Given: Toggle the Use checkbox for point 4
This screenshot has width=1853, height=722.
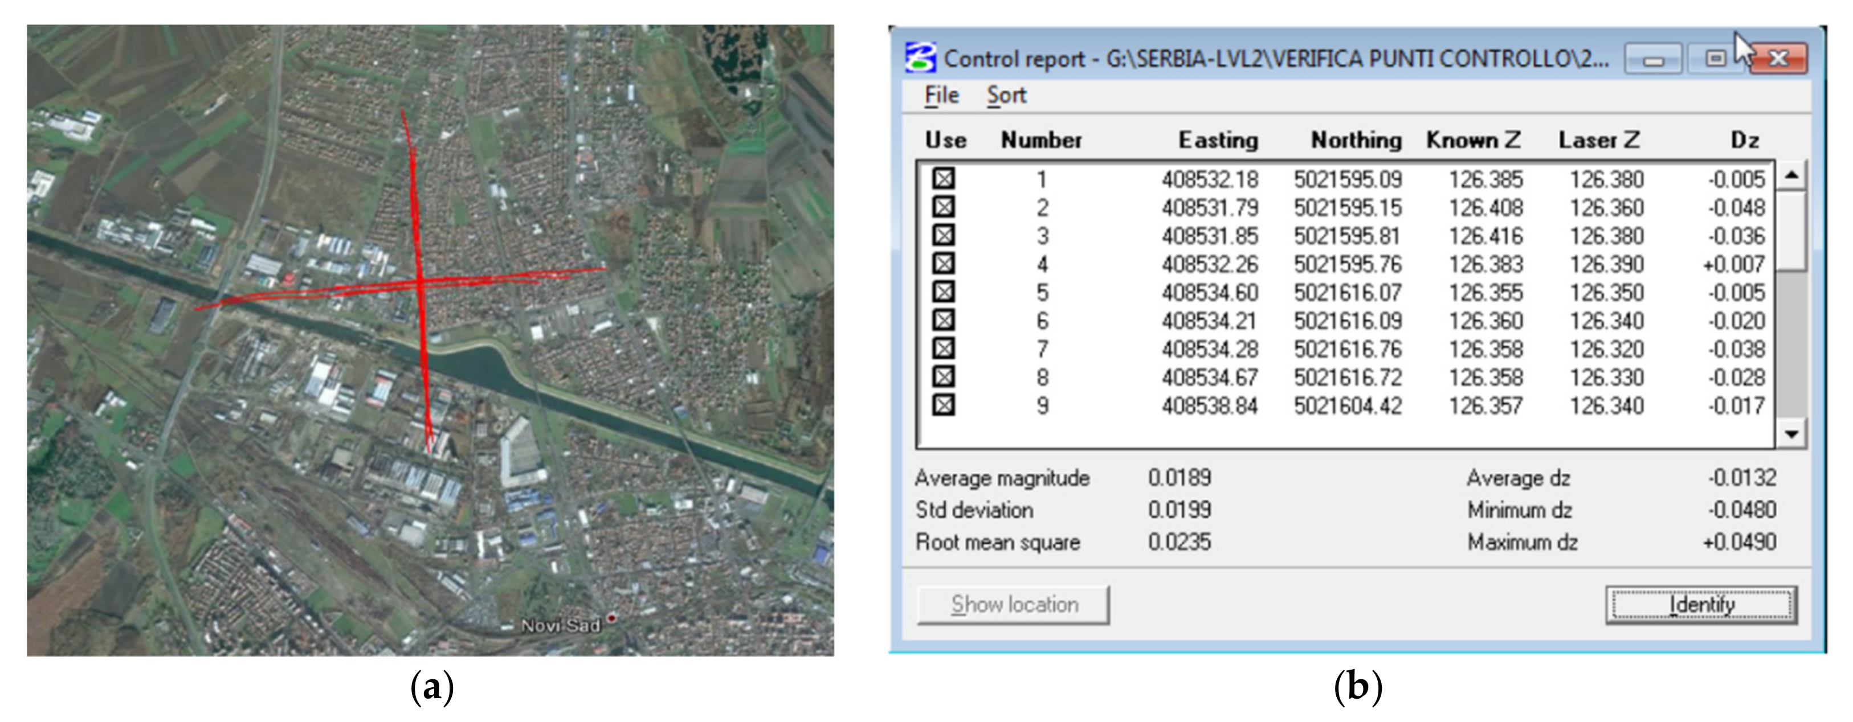Looking at the screenshot, I should [x=944, y=263].
